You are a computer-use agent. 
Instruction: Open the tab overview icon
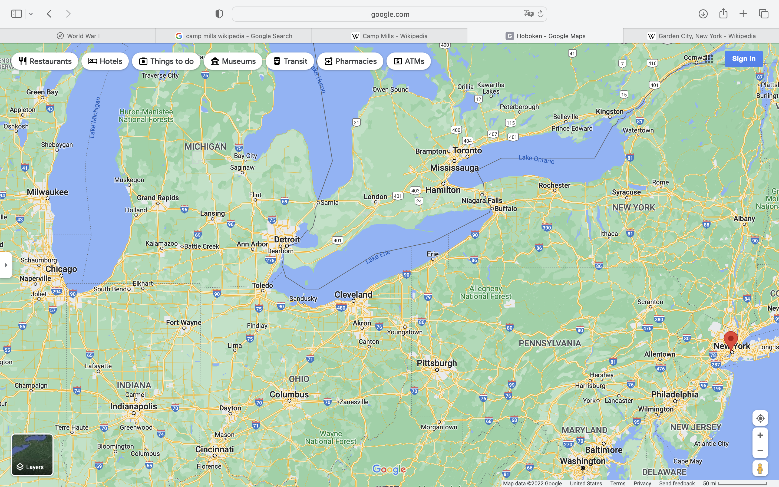tap(764, 14)
